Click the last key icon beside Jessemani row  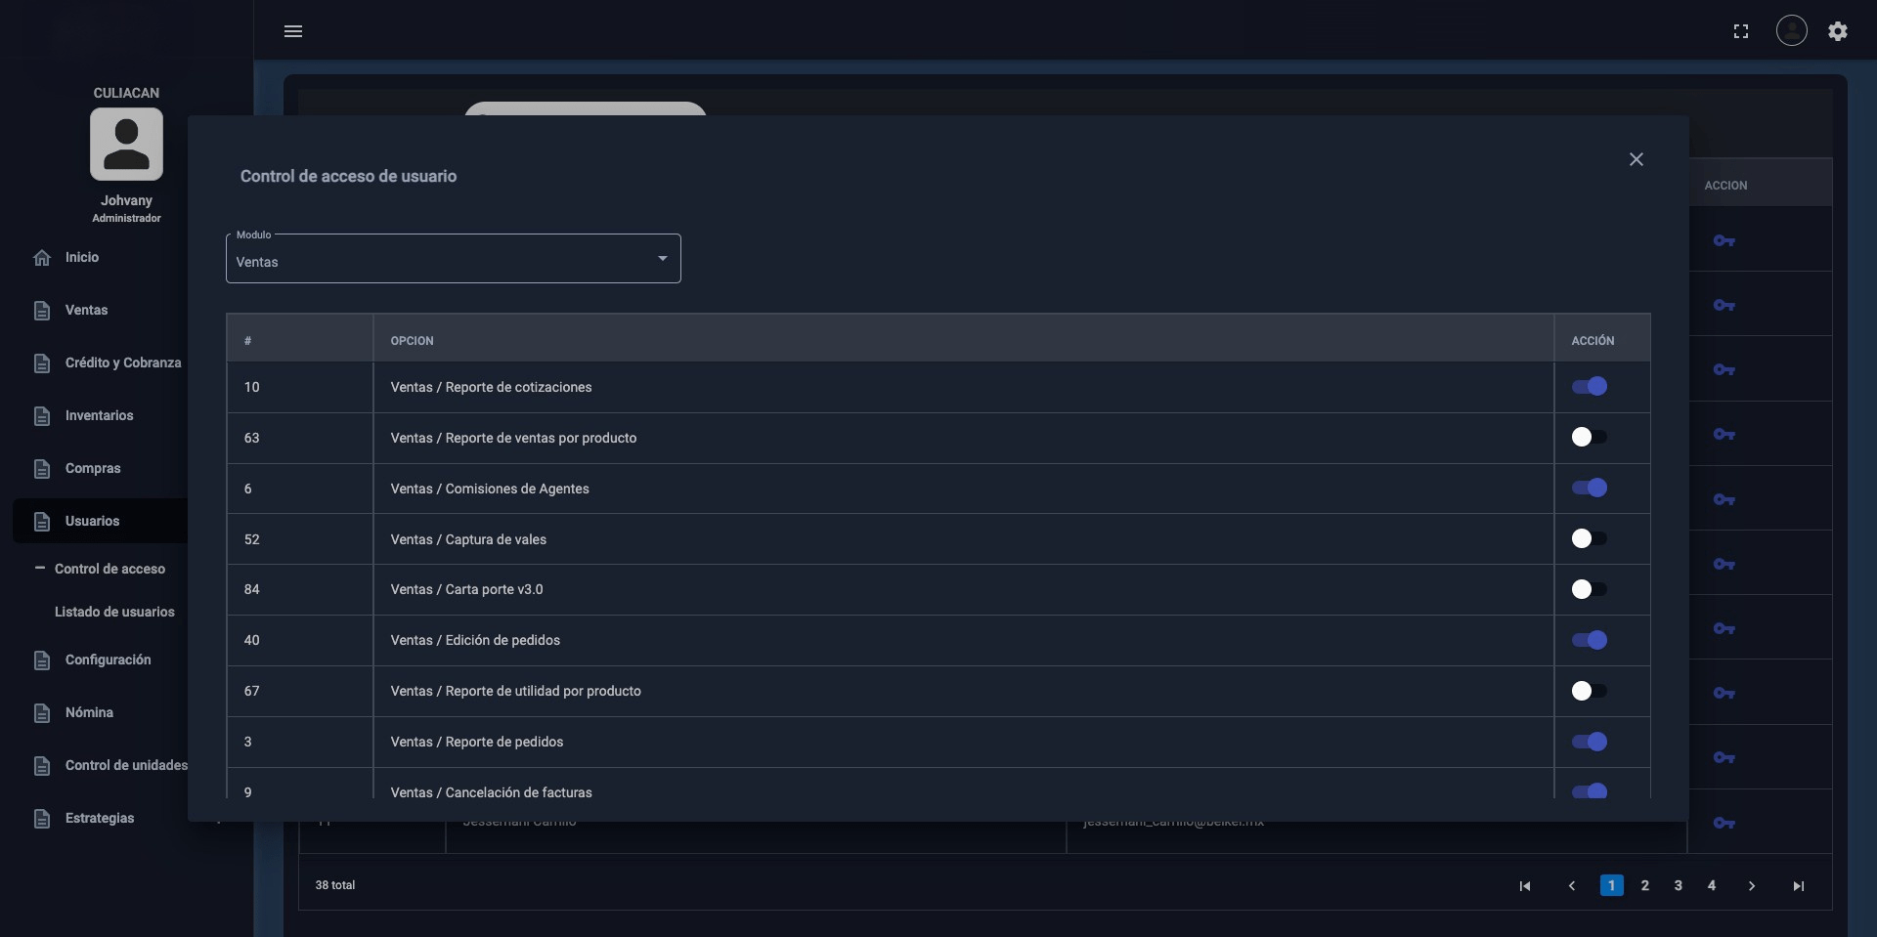1724,823
